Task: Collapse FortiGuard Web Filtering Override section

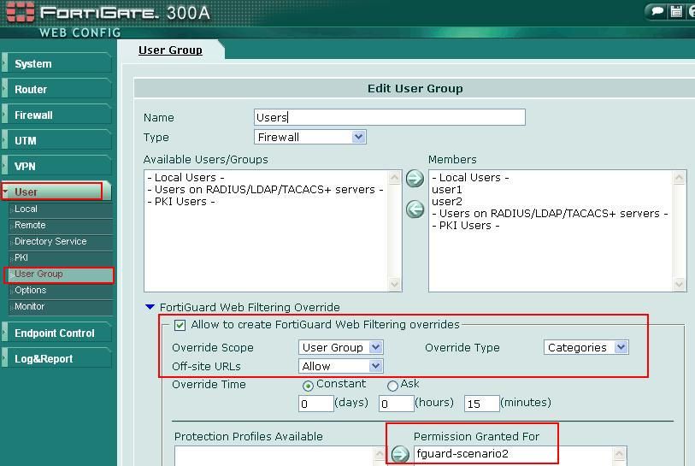Action: [150, 307]
